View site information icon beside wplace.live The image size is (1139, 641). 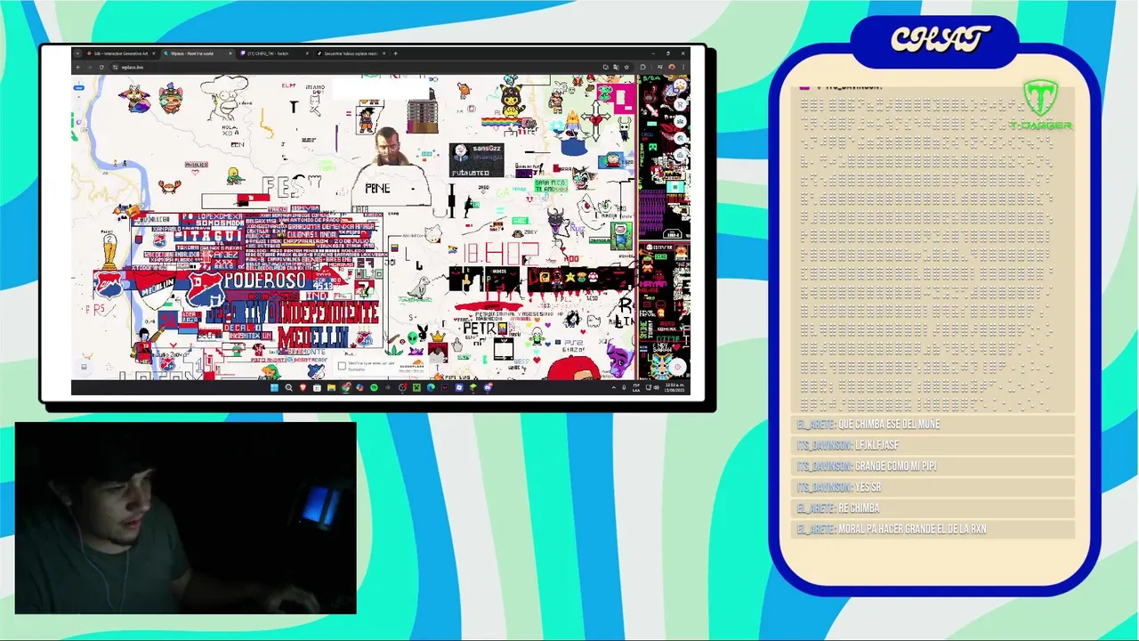click(115, 67)
